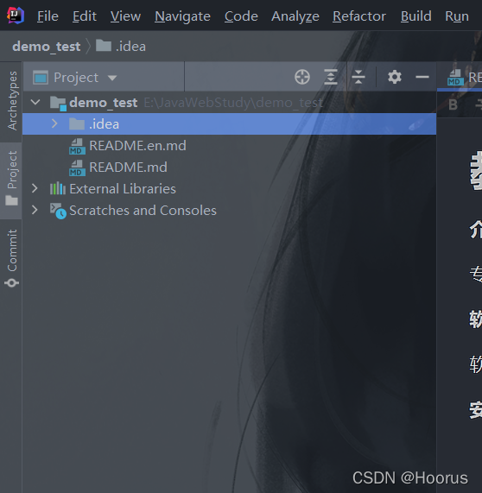
Task: Click the Expand All icon
Action: tap(331, 77)
